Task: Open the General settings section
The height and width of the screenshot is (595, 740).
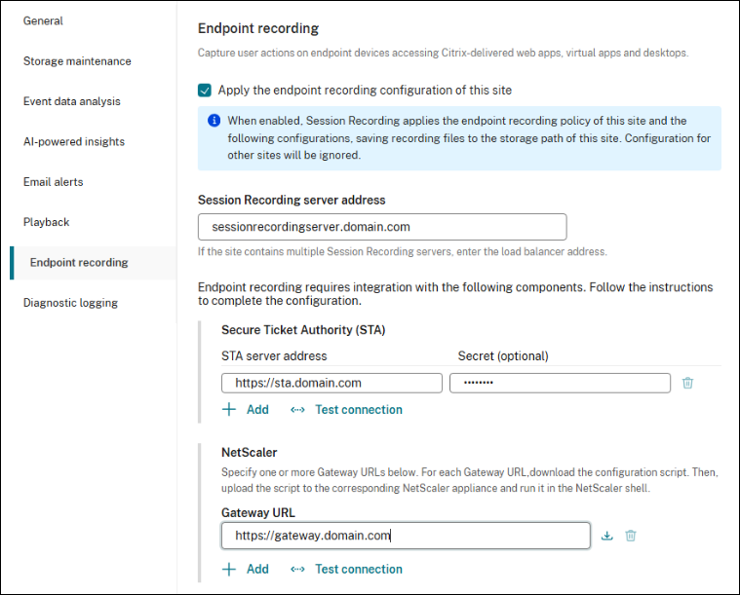Action: (x=43, y=20)
